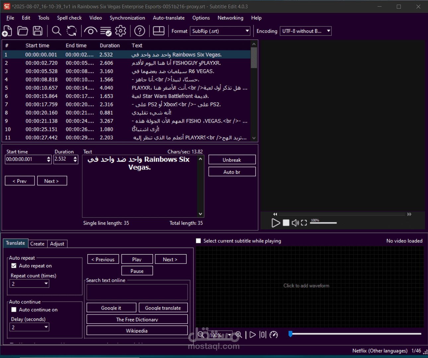The width and height of the screenshot is (428, 358).
Task: Disable the Auto repeat on checkbox
Action: pos(14,266)
